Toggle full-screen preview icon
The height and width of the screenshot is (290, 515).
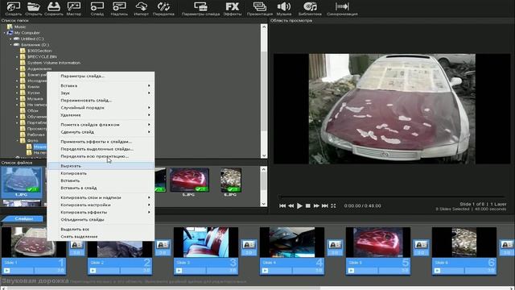tap(333, 206)
